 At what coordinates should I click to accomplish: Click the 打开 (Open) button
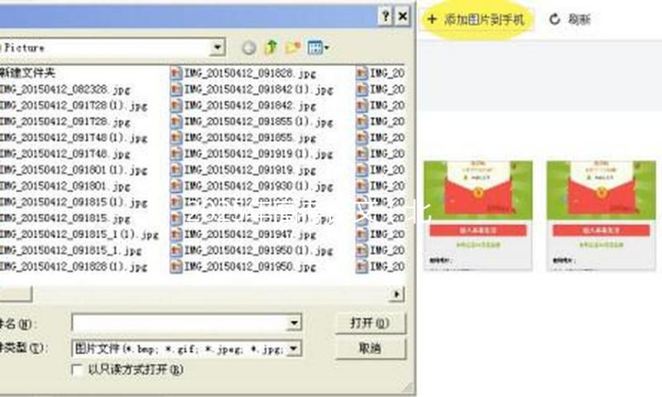[370, 323]
